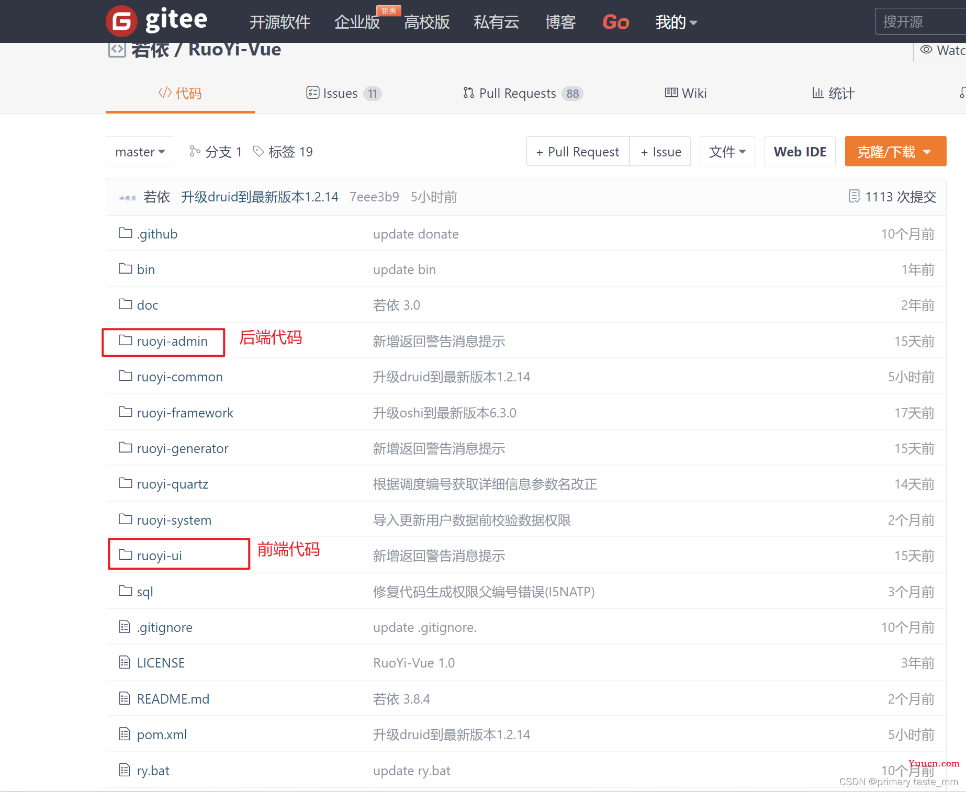Click the 搜开源 search field
966x792 pixels.
click(920, 21)
